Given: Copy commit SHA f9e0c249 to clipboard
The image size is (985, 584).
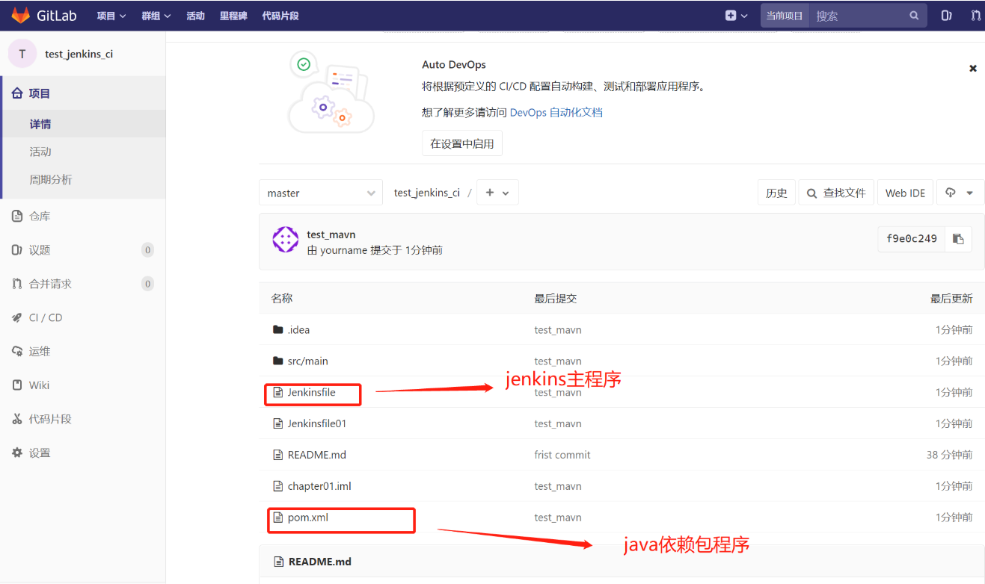Looking at the screenshot, I should pyautogui.click(x=958, y=239).
